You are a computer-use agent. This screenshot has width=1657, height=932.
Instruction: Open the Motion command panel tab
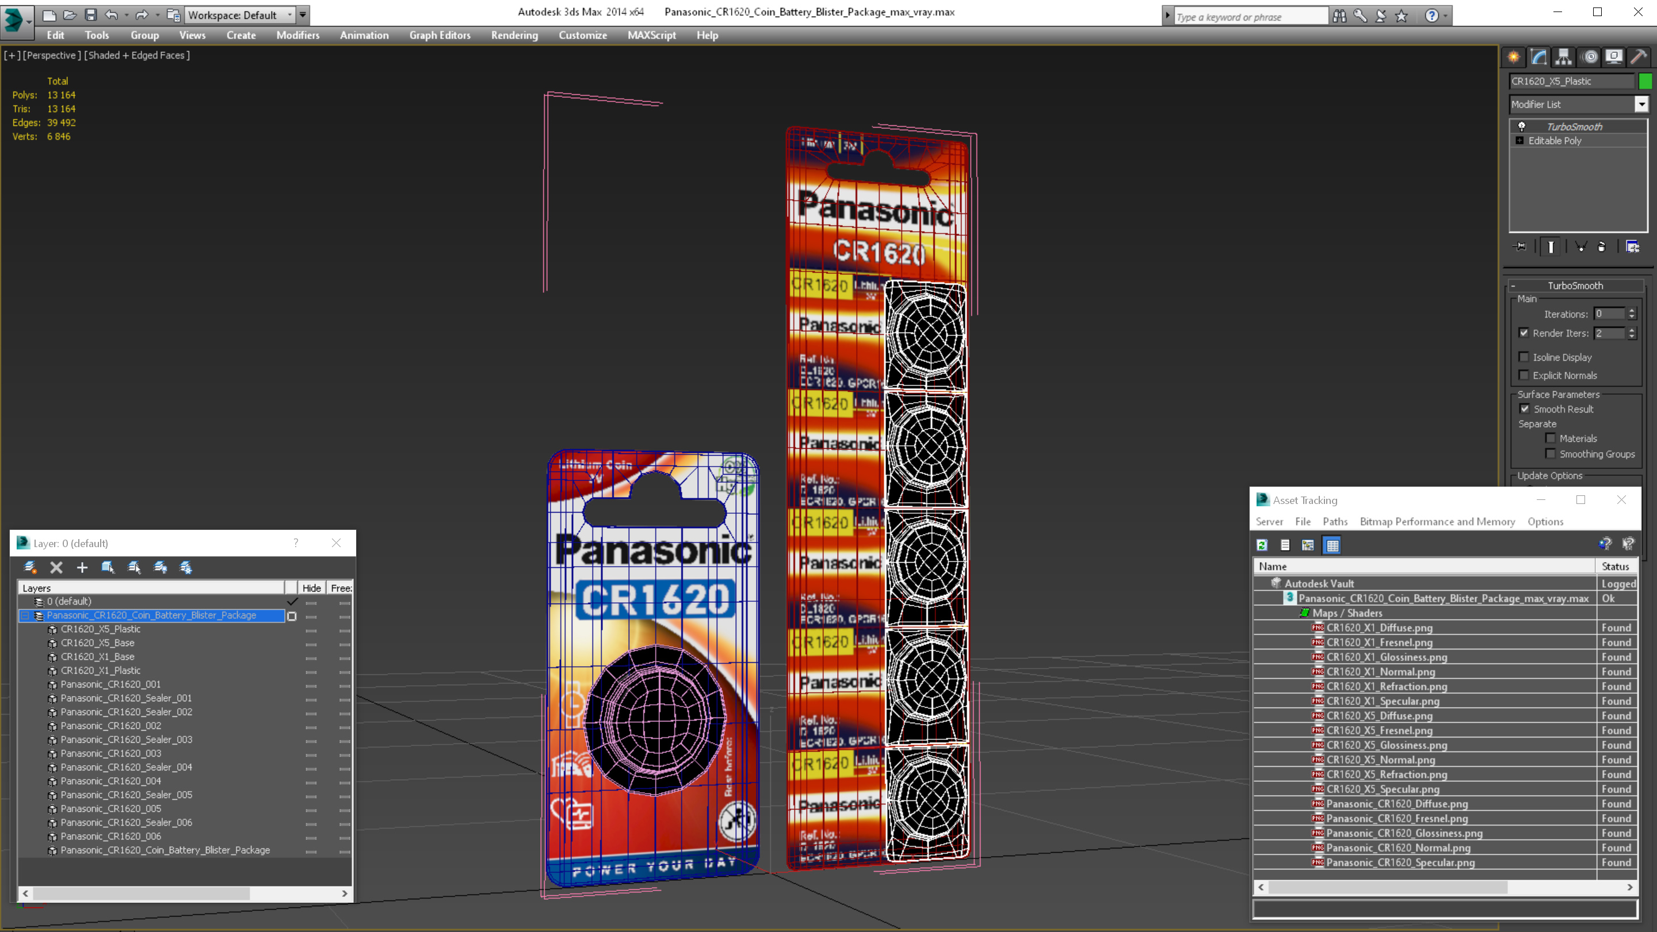tap(1590, 56)
